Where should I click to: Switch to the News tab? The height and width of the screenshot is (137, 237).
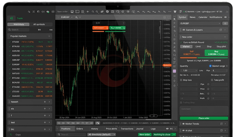(193, 17)
